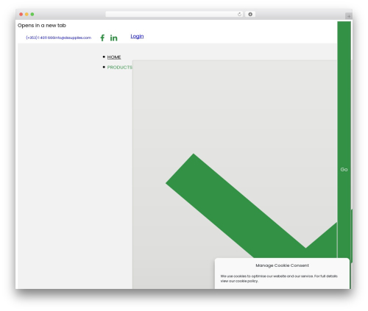
Task: Open a new tab with the plus button
Action: tap(349, 16)
